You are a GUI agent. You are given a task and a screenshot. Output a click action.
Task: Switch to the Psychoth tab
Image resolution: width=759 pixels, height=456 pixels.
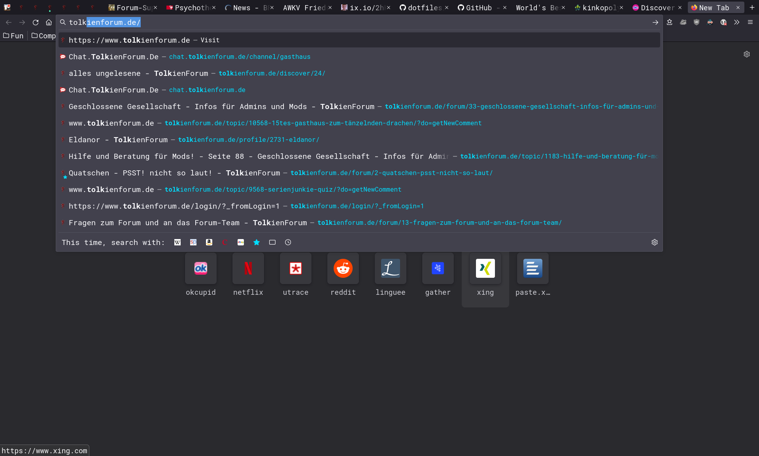coord(188,8)
